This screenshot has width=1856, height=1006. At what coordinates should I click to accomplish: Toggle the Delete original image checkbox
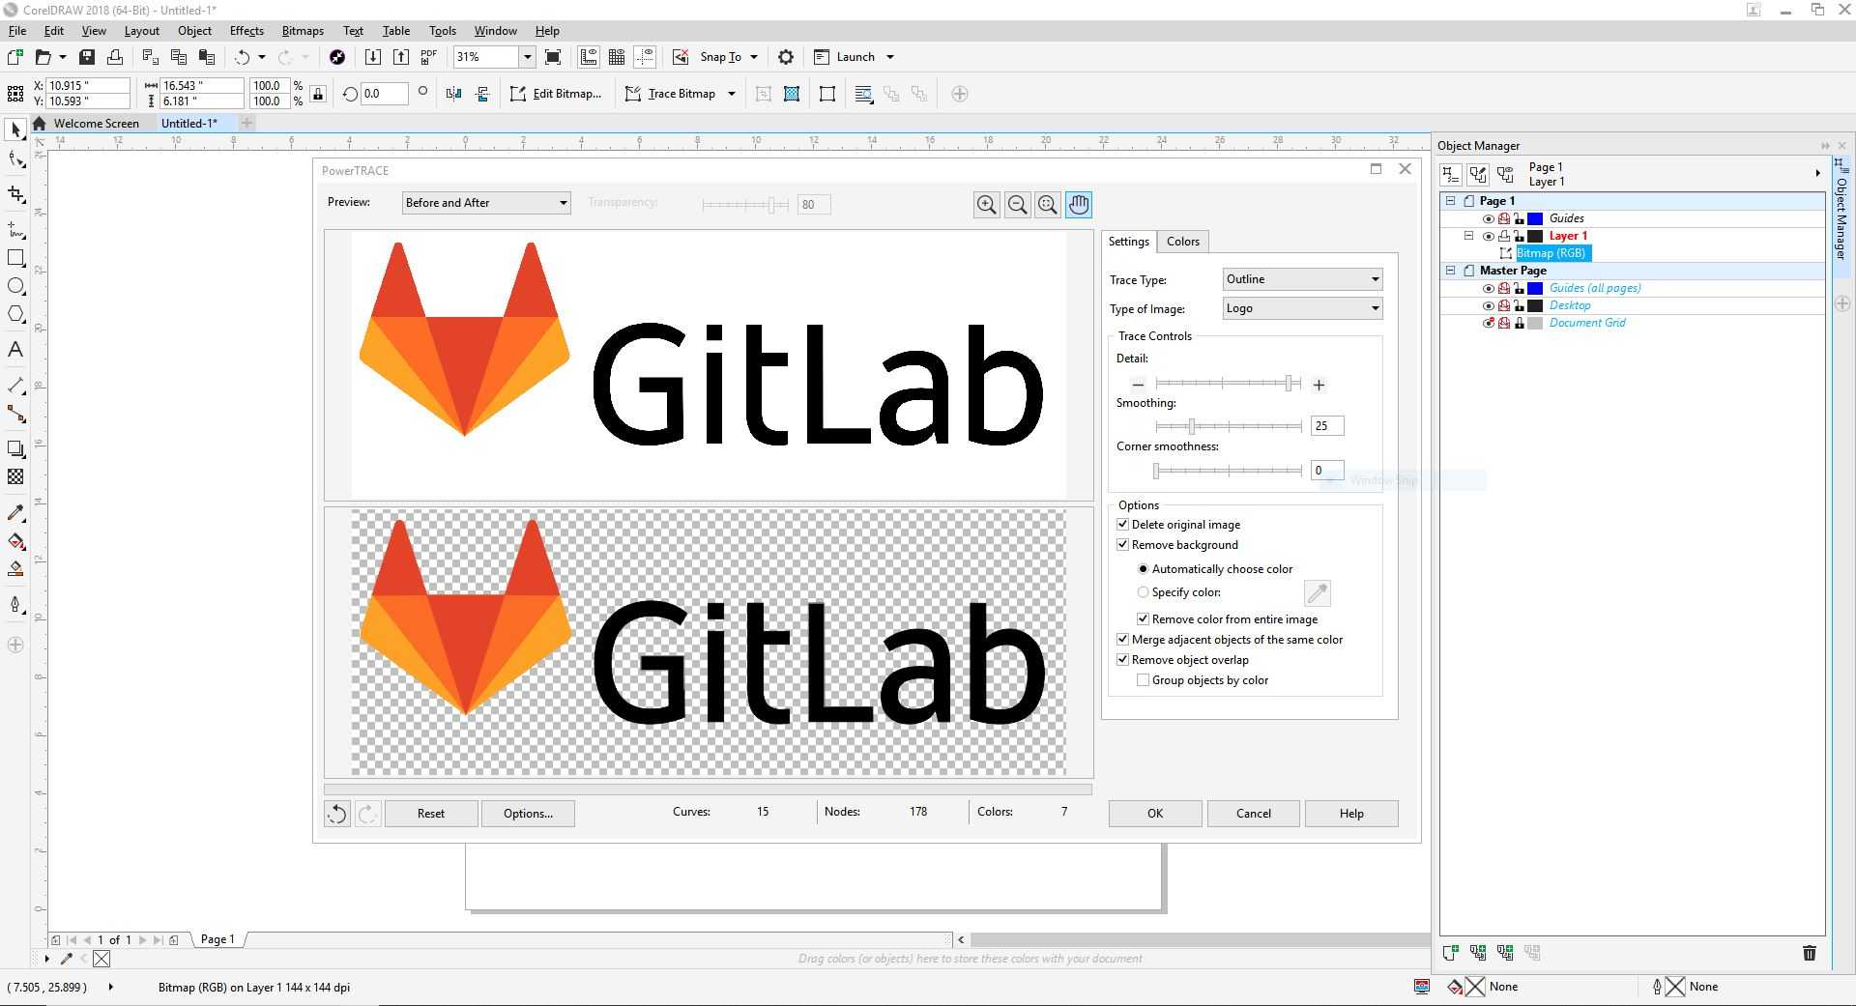(x=1122, y=525)
